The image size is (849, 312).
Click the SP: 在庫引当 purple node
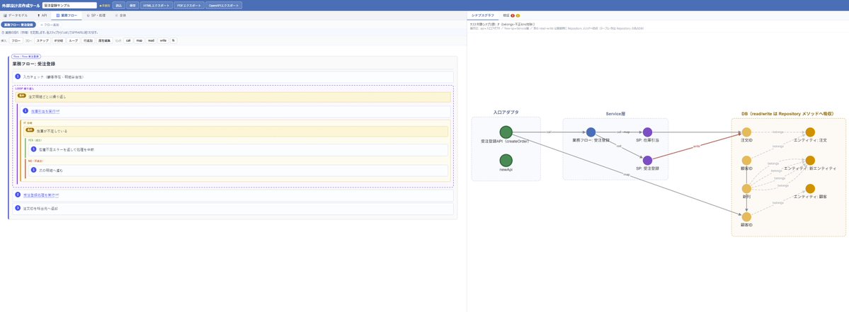[647, 132]
